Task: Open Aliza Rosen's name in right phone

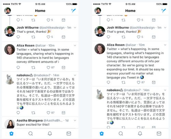Action: coord(116,45)
